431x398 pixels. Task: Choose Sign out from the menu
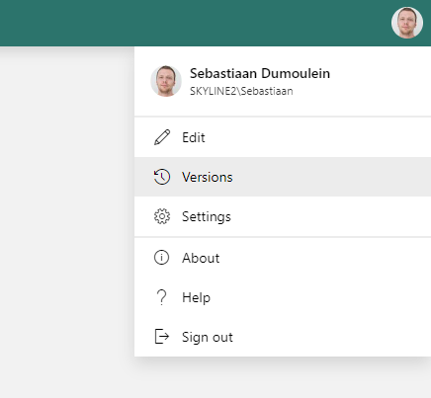pyautogui.click(x=283, y=337)
